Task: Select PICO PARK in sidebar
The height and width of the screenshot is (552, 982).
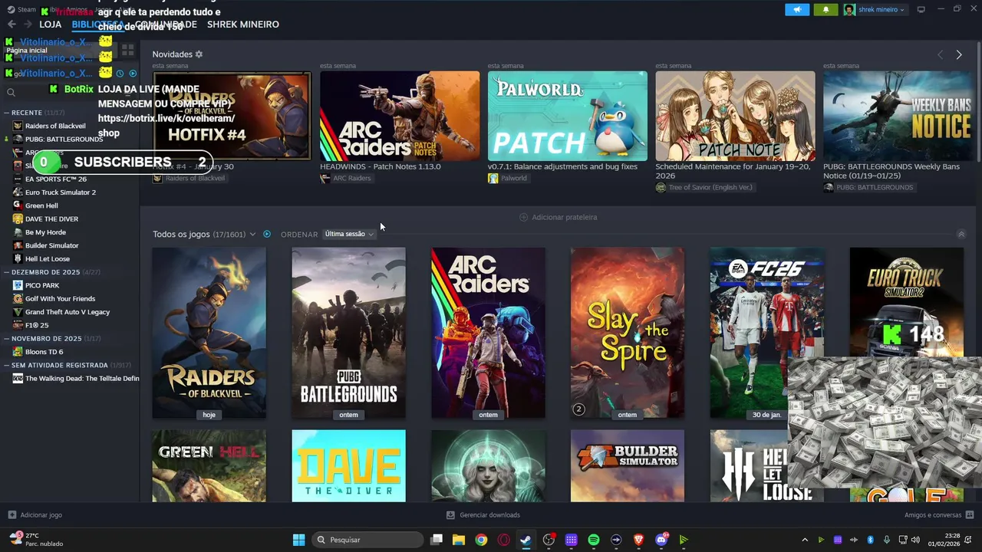Action: [42, 285]
